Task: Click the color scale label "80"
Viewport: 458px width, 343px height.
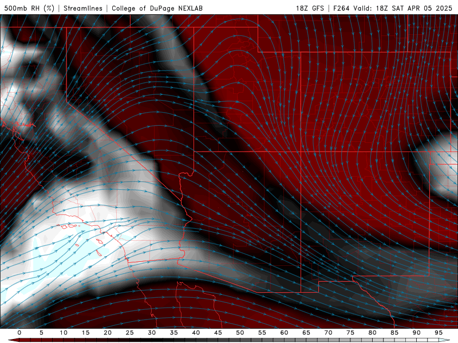Action: coord(372,333)
